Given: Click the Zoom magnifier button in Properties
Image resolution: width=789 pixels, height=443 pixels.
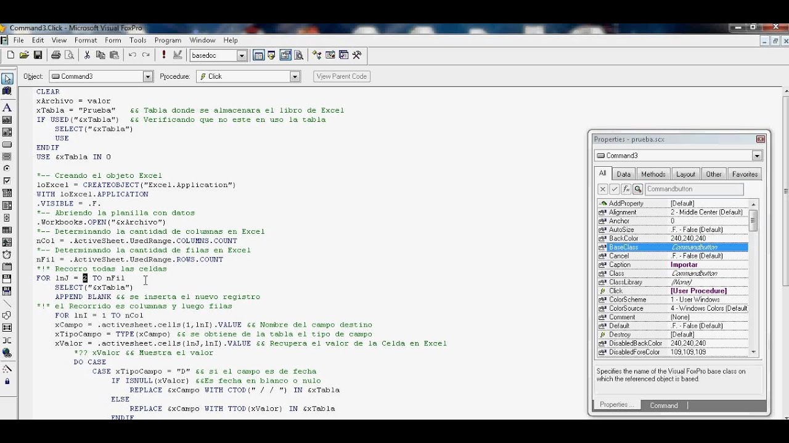Looking at the screenshot, I should click(x=638, y=189).
